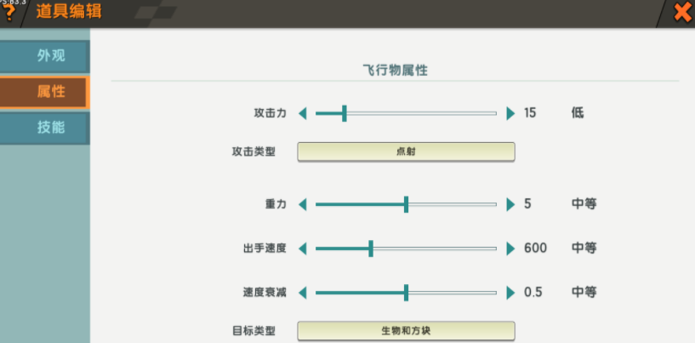Increase 速度衰减 with right arrow
Image resolution: width=695 pixels, height=343 pixels.
click(510, 293)
